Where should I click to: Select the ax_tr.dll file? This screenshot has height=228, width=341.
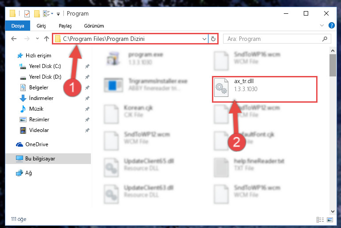(x=264, y=89)
